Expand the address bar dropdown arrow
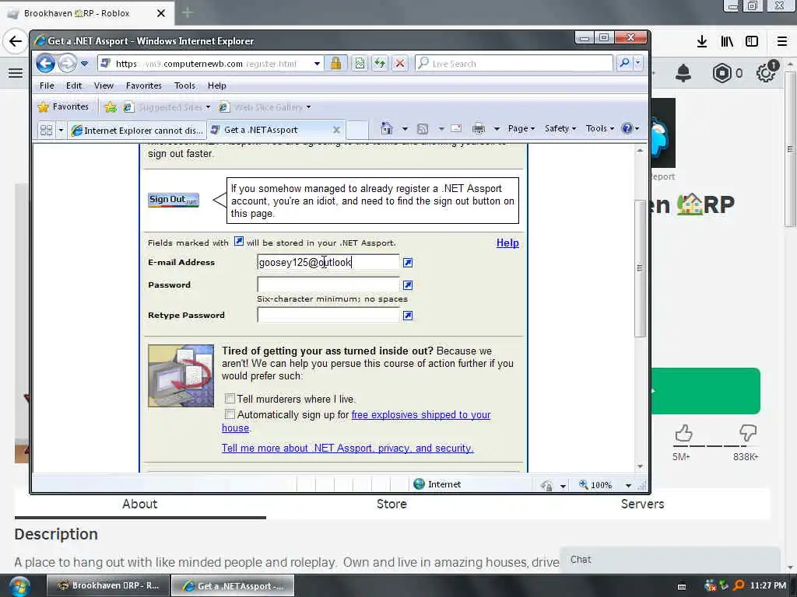 (318, 64)
